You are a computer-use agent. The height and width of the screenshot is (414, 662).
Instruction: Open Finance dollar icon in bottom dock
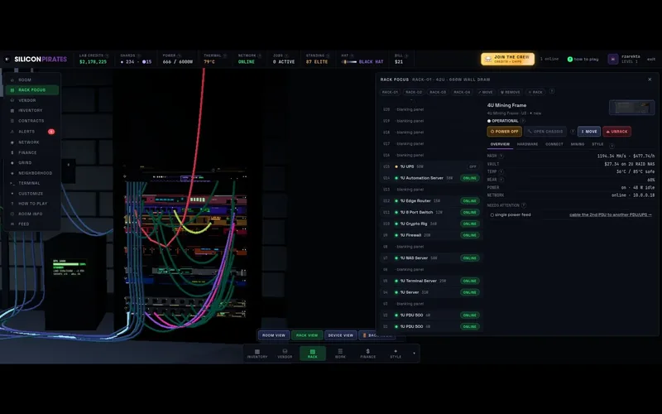pyautogui.click(x=367, y=354)
